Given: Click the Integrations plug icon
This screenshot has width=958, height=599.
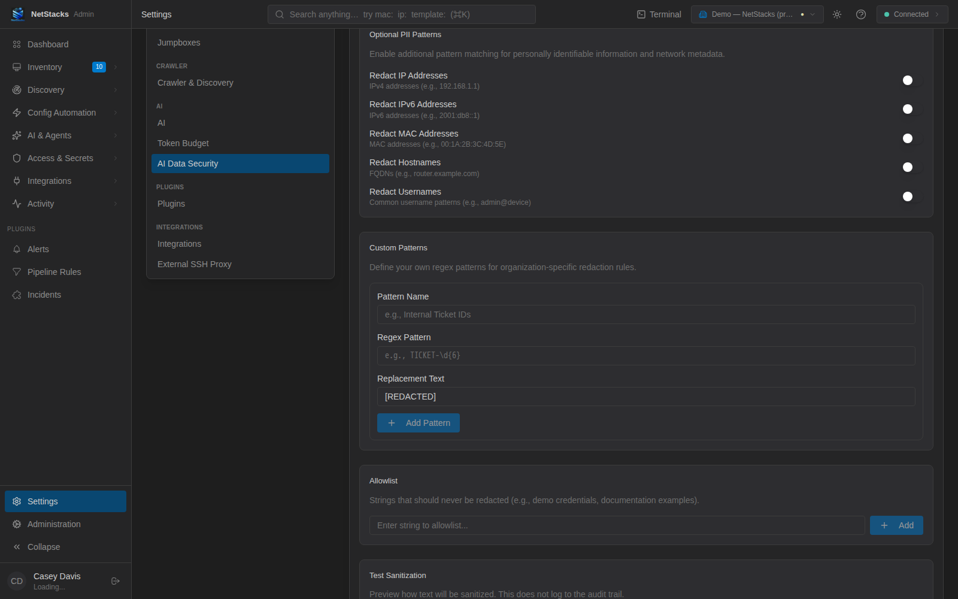Looking at the screenshot, I should coord(17,181).
